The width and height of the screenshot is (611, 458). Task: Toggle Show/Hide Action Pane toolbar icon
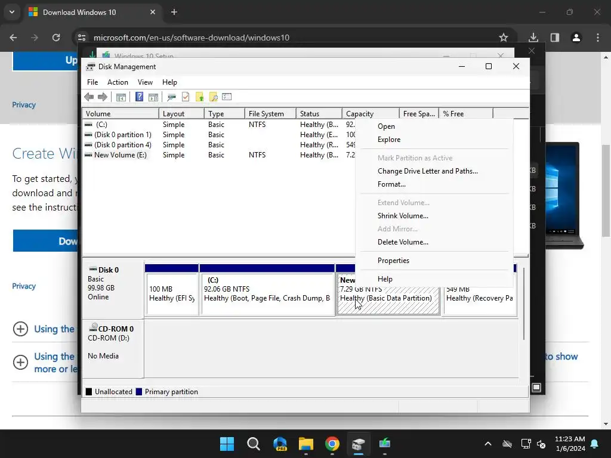(x=153, y=97)
